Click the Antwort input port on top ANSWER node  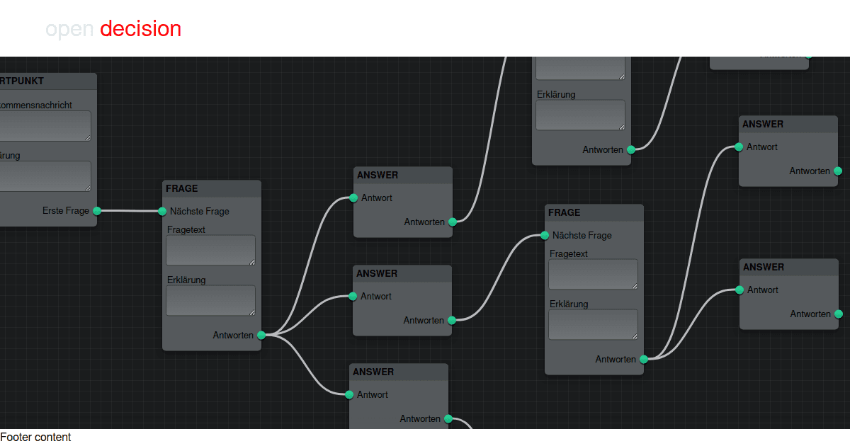353,198
